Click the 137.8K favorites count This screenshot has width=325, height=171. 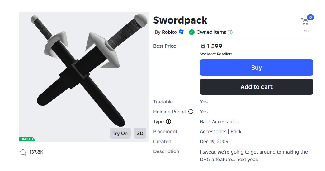click(x=36, y=152)
